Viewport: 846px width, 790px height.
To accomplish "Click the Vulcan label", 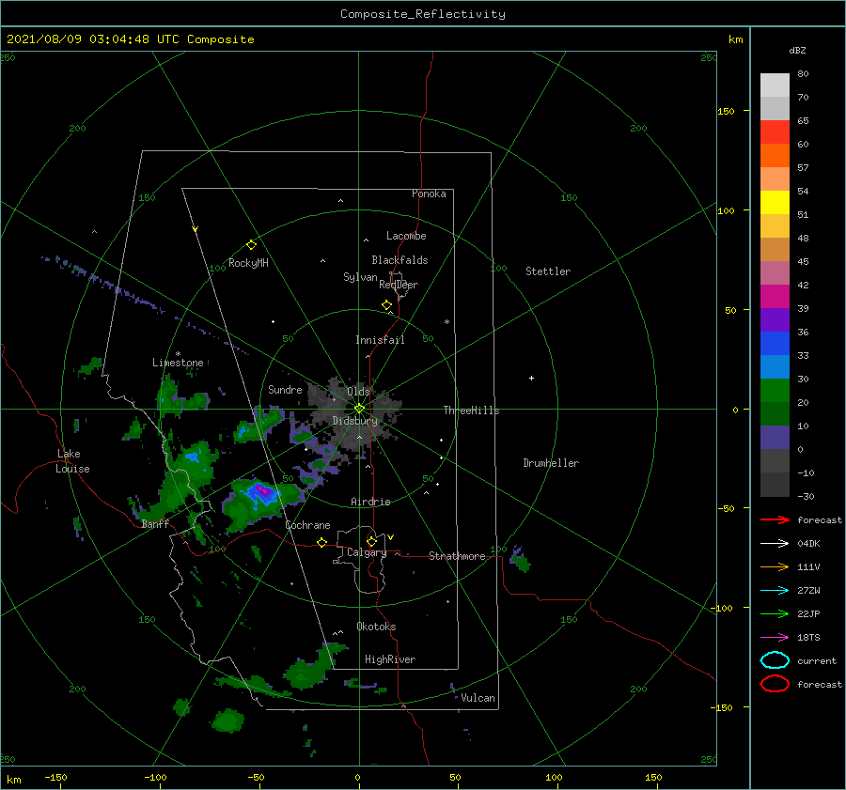I will point(478,698).
